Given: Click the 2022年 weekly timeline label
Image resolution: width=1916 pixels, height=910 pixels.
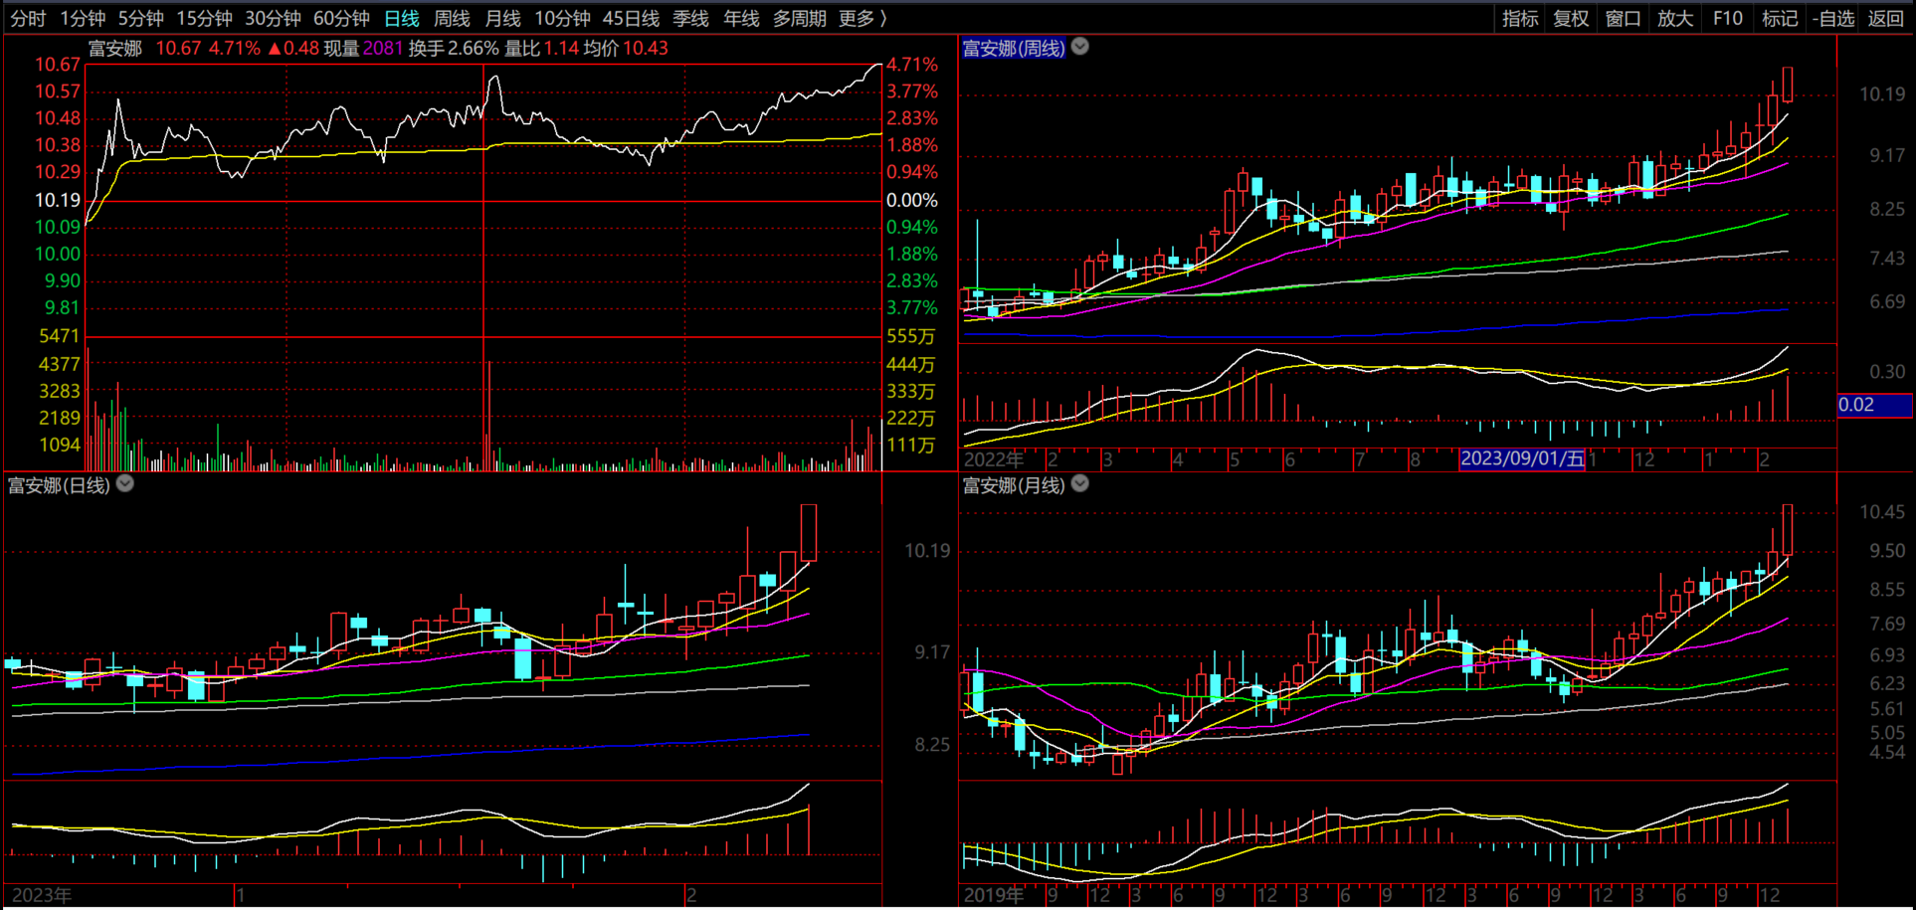Looking at the screenshot, I should click(993, 459).
